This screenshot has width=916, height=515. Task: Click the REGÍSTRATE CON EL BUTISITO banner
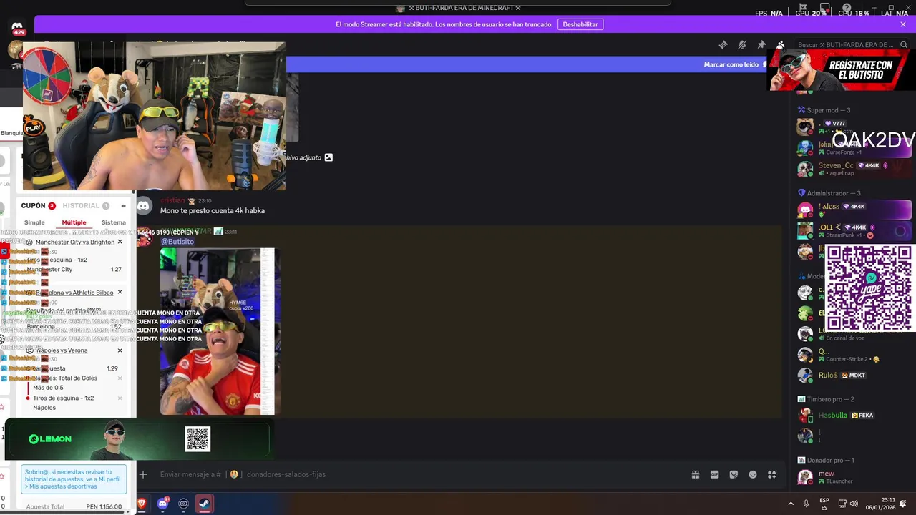click(841, 69)
